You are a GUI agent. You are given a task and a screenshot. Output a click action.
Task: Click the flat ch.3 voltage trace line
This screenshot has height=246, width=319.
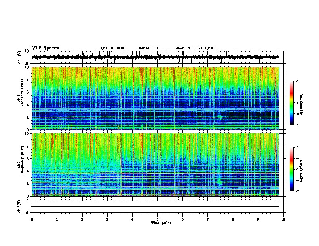(155, 206)
